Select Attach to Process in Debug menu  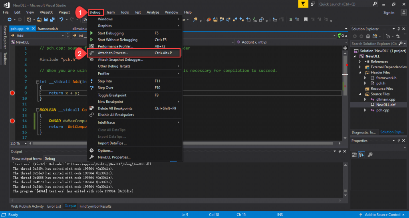click(x=113, y=53)
